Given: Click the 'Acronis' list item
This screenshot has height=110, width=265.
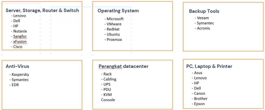Looking at the screenshot, I should pyautogui.click(x=203, y=28).
